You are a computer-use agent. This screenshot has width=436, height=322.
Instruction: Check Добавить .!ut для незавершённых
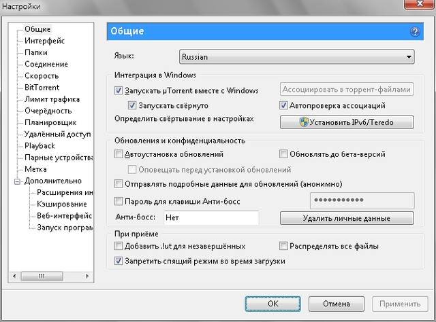[119, 246]
